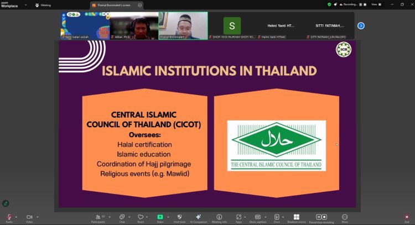The height and width of the screenshot is (225, 415).
Task: Toggle the Video camera button
Action: point(29,218)
